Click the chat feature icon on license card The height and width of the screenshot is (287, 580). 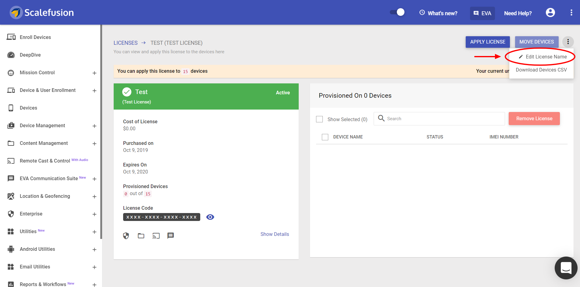(171, 236)
